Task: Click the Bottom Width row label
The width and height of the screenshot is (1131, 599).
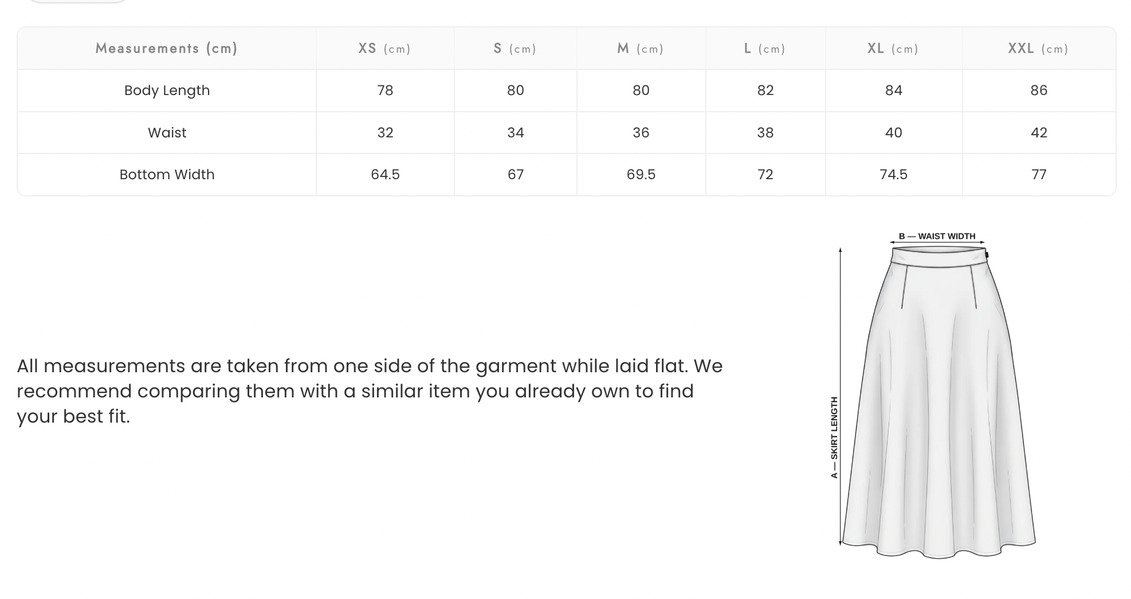Action: pos(167,174)
